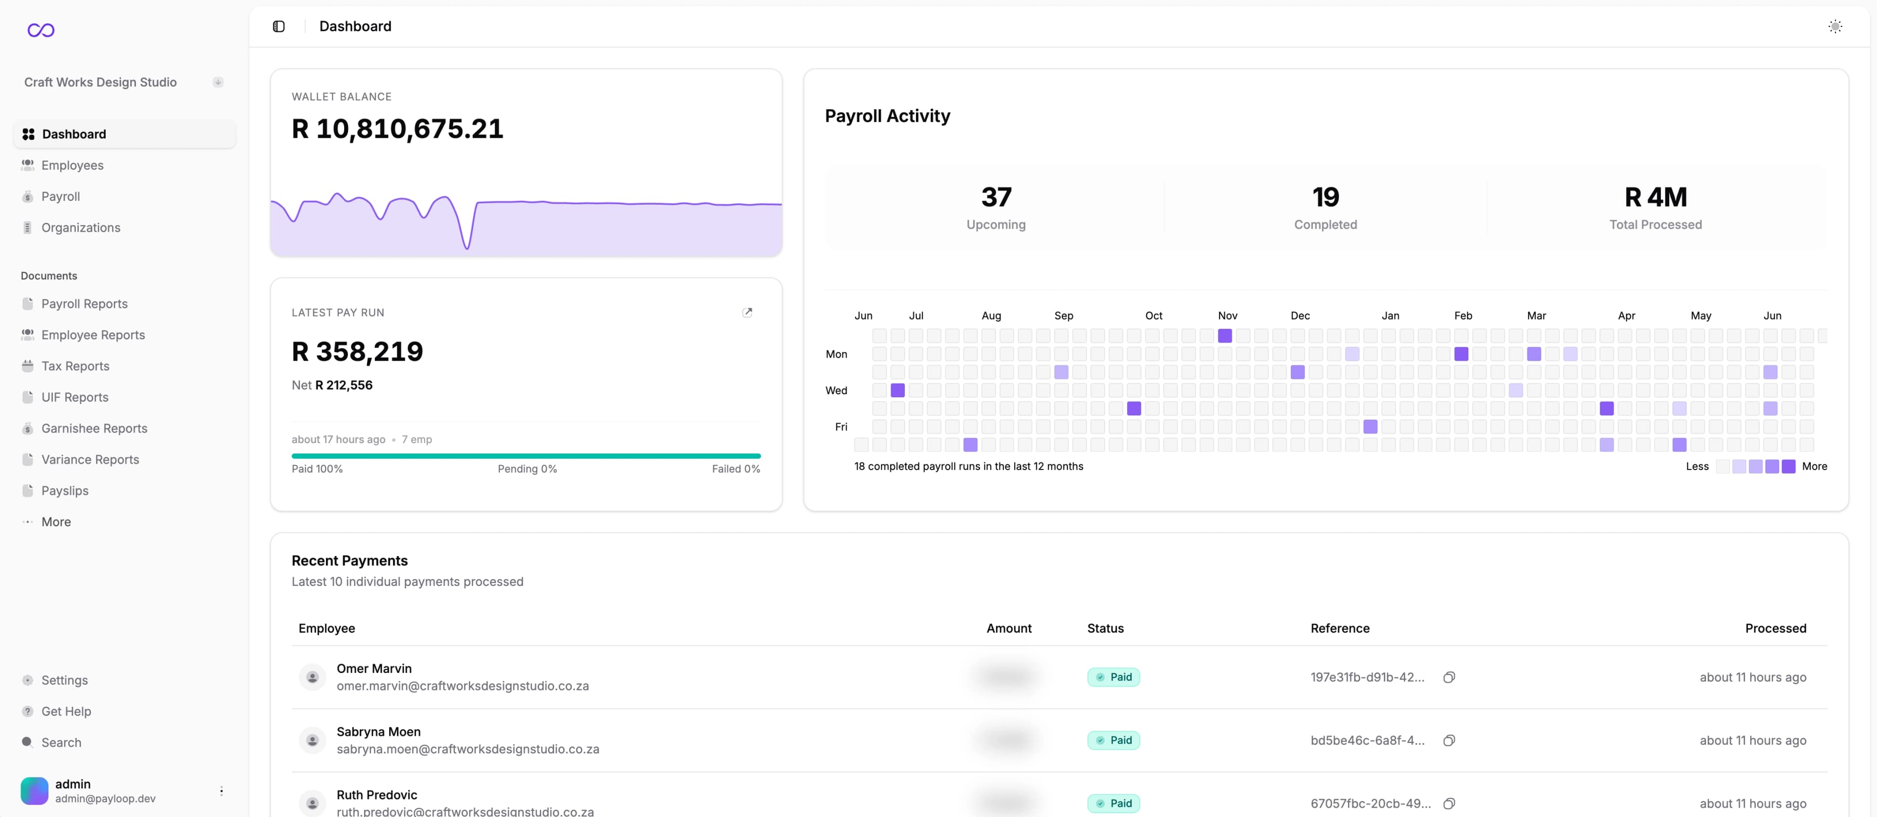Viewport: 1877px width, 817px height.
Task: Toggle the theme with the sun icon
Action: [x=1835, y=26]
